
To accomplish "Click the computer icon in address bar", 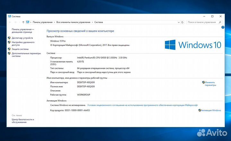I will (28, 22).
